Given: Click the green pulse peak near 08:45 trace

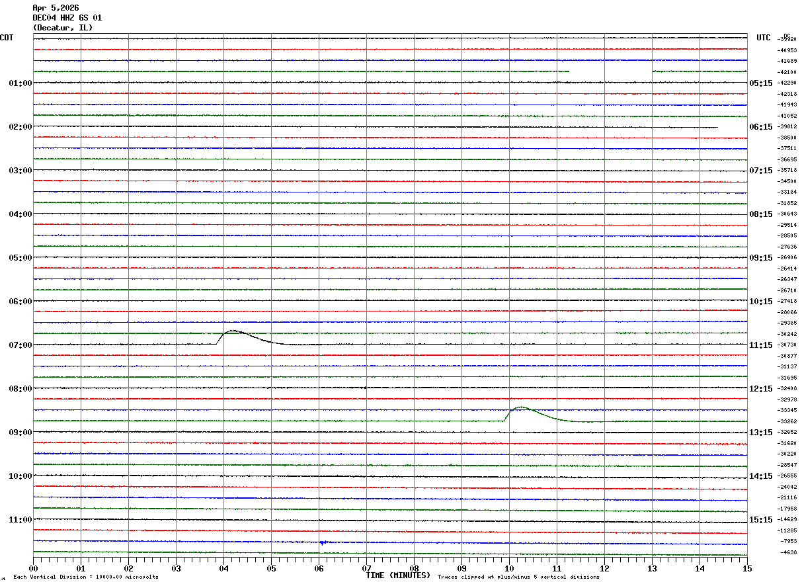Looking at the screenshot, I should coord(521,407).
